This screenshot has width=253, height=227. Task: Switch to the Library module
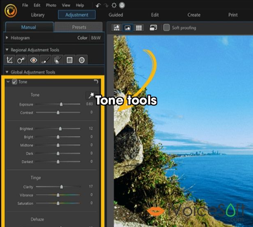pos(38,15)
